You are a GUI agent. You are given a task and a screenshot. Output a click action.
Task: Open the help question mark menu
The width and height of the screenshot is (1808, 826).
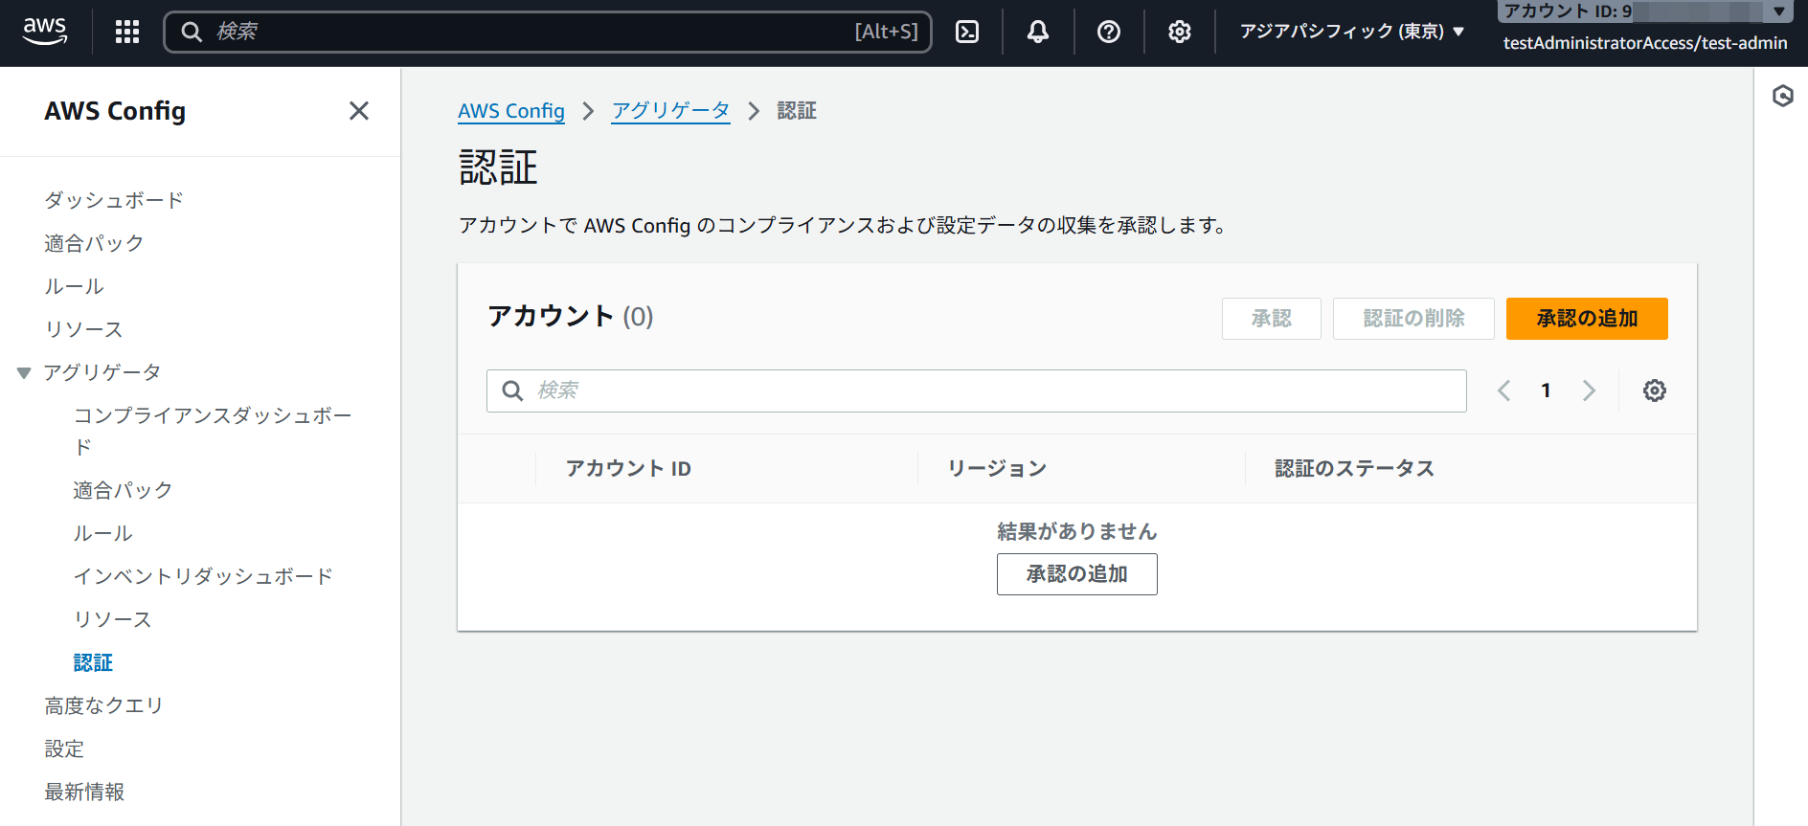click(1108, 32)
